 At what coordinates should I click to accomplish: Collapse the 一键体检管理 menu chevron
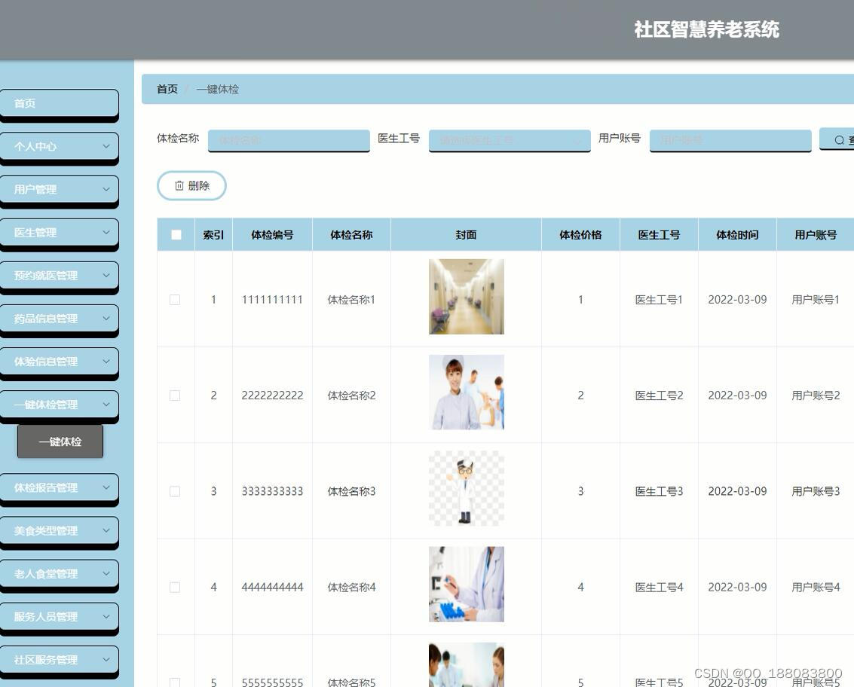(106, 405)
